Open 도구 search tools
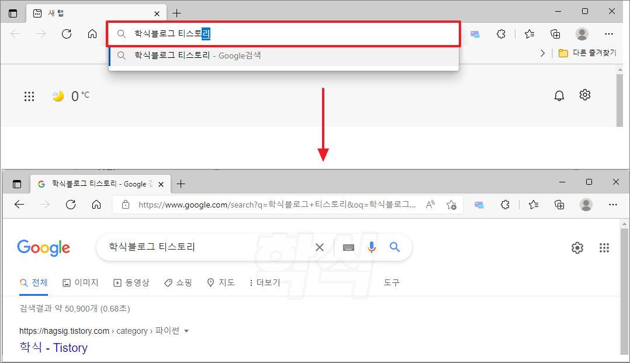 pyautogui.click(x=392, y=282)
